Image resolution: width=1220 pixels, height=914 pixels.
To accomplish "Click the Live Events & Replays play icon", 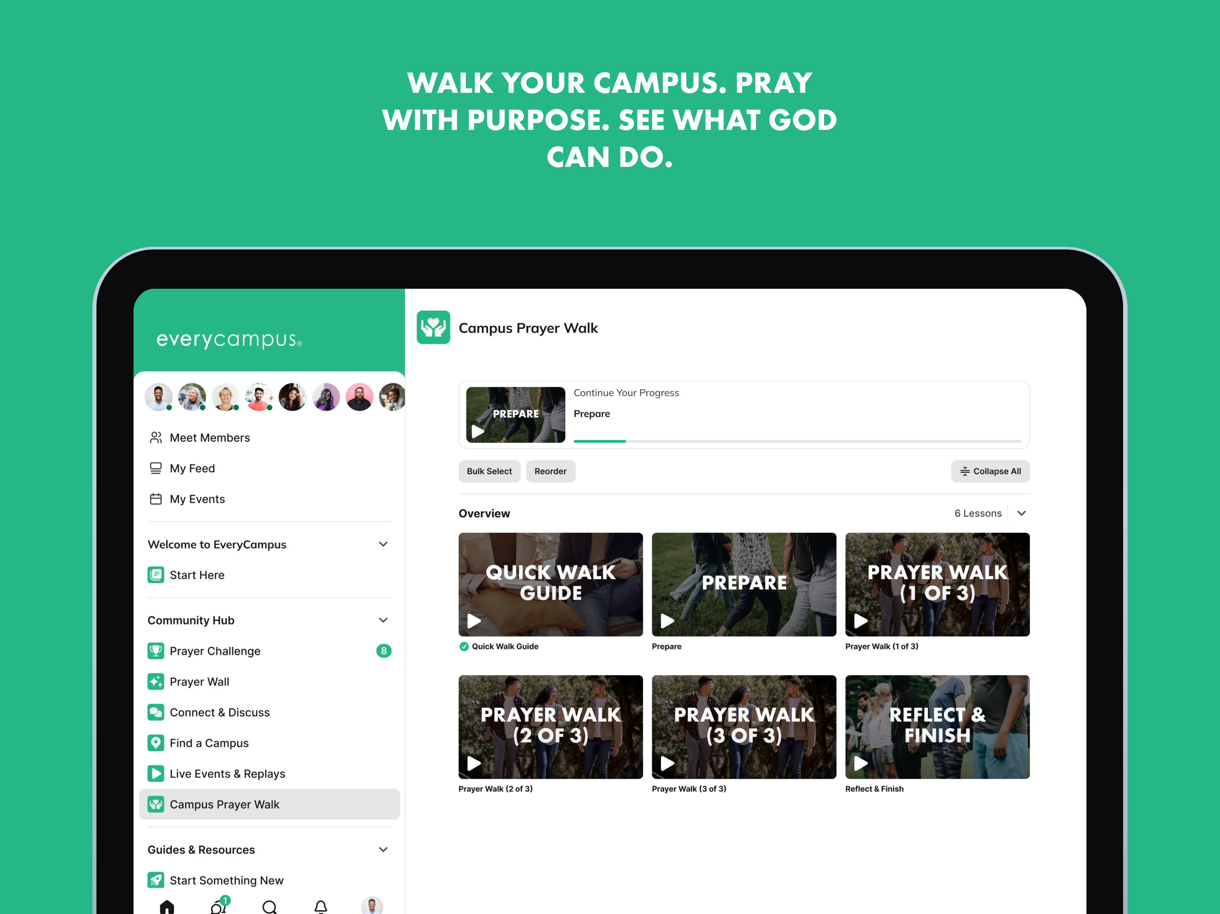I will pyautogui.click(x=155, y=774).
